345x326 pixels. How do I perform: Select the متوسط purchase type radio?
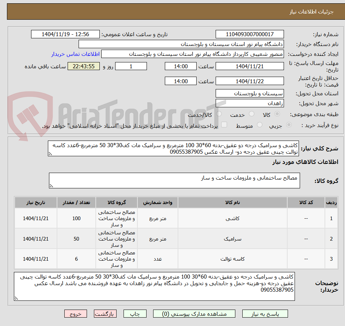tap(259, 125)
